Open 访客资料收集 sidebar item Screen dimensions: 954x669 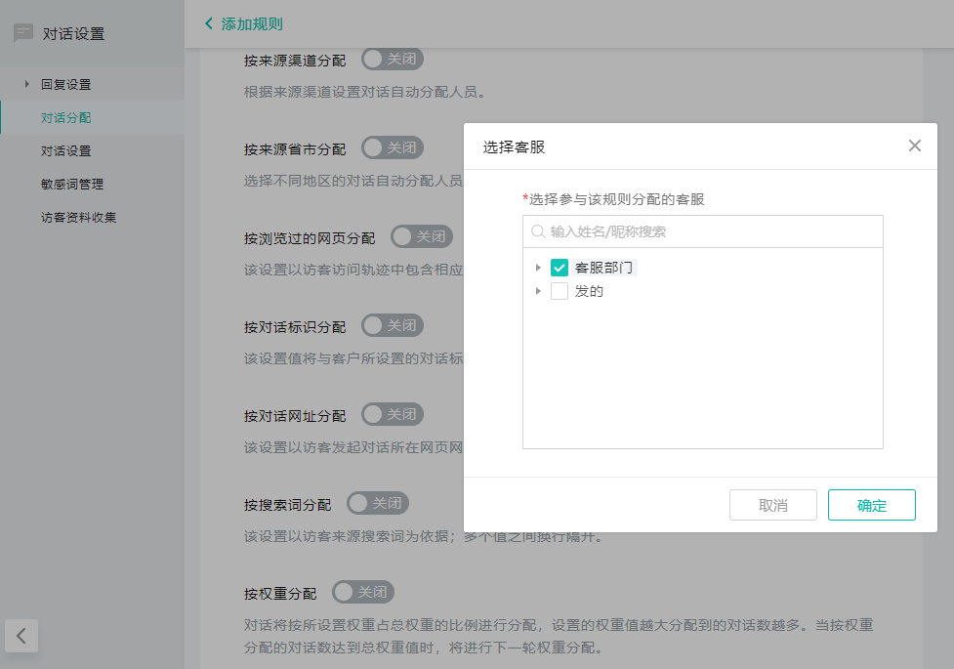click(79, 218)
